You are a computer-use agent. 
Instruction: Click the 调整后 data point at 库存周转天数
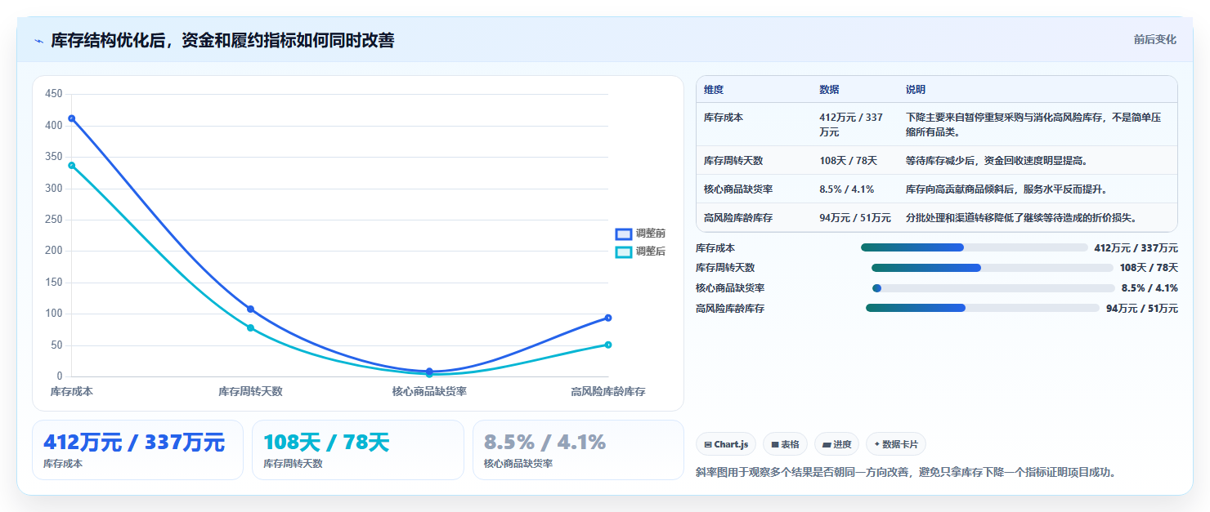coord(250,328)
